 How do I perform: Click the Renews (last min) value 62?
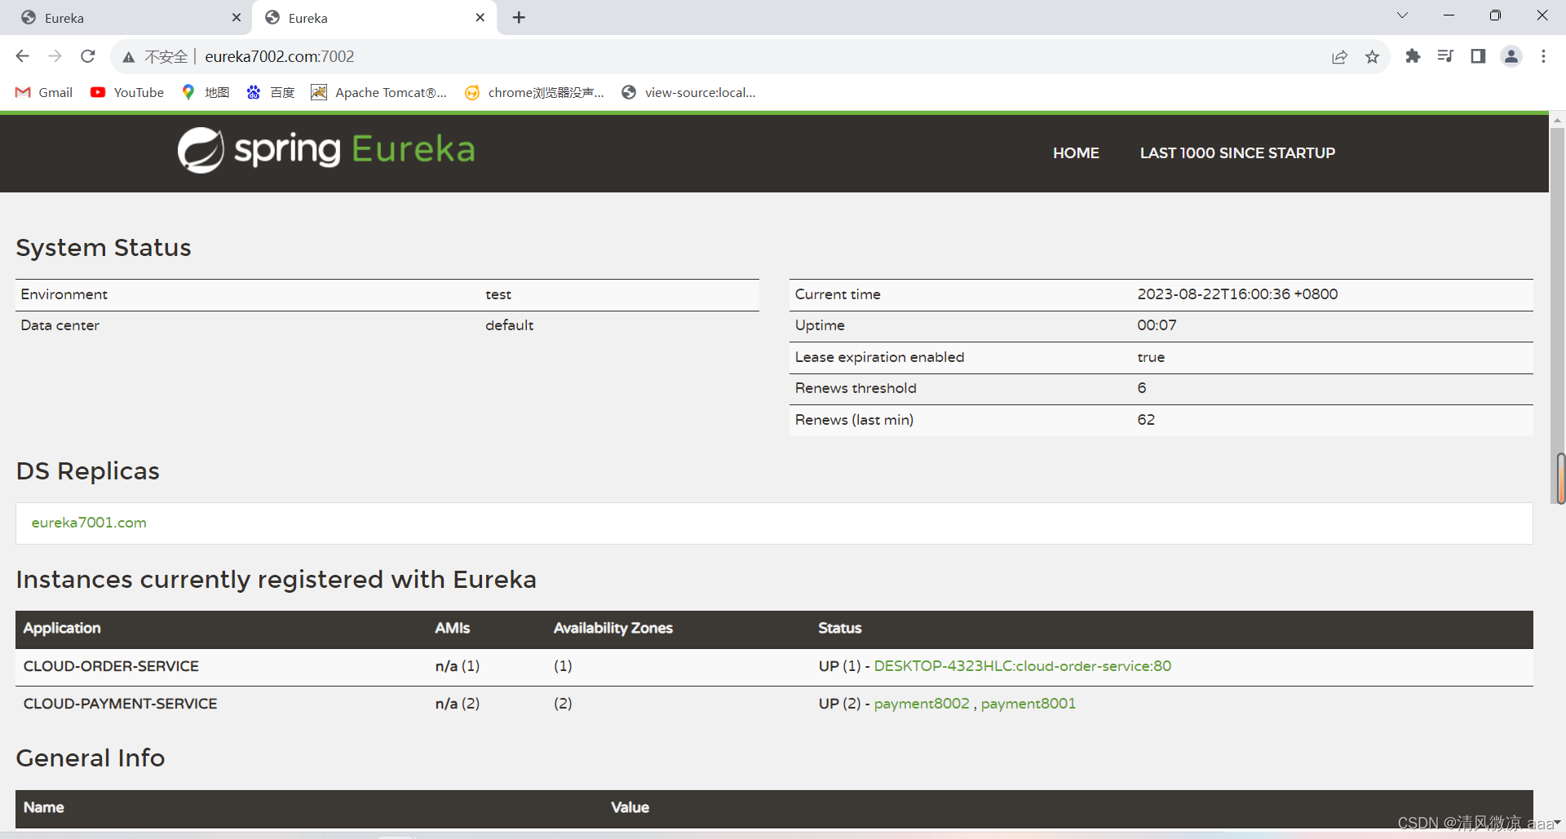[x=1146, y=420]
